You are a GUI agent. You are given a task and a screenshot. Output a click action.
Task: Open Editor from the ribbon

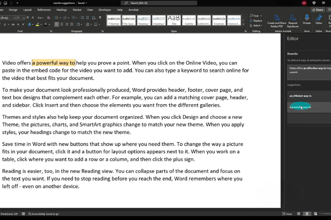click(319, 19)
